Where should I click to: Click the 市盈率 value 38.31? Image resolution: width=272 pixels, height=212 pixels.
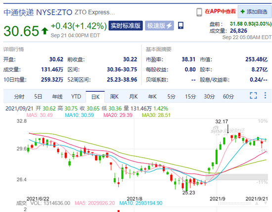coord(188,59)
